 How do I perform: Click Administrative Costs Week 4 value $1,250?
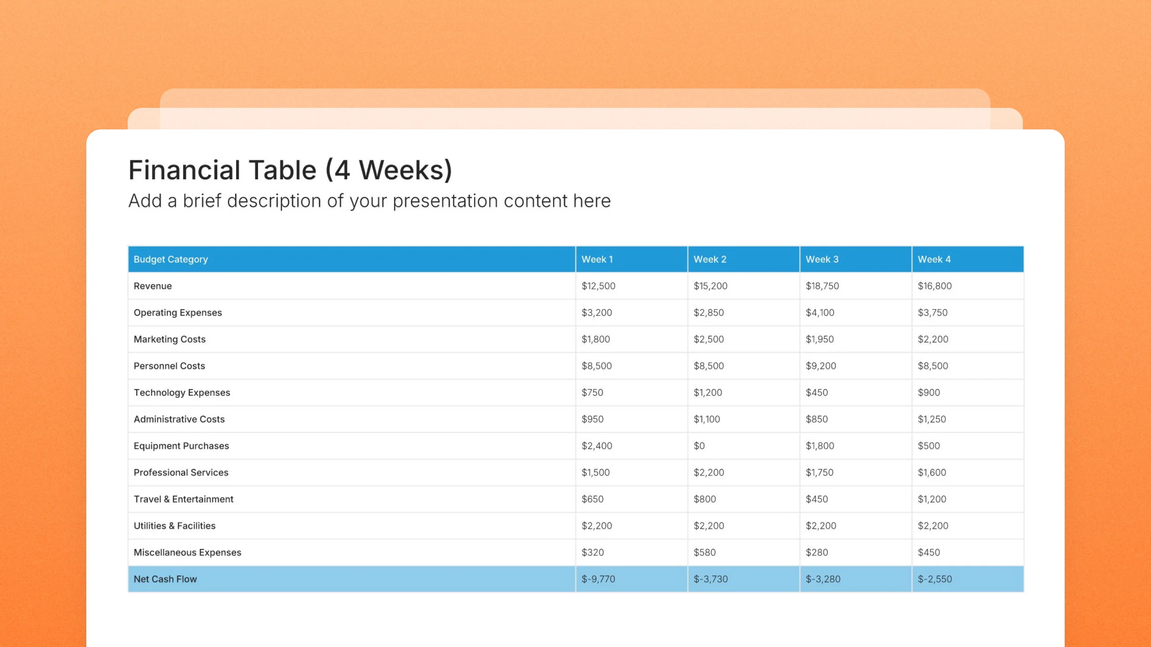(x=932, y=419)
